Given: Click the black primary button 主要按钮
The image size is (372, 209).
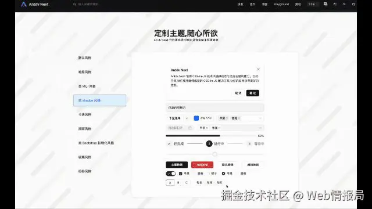Looking at the screenshot, I should click(177, 165).
